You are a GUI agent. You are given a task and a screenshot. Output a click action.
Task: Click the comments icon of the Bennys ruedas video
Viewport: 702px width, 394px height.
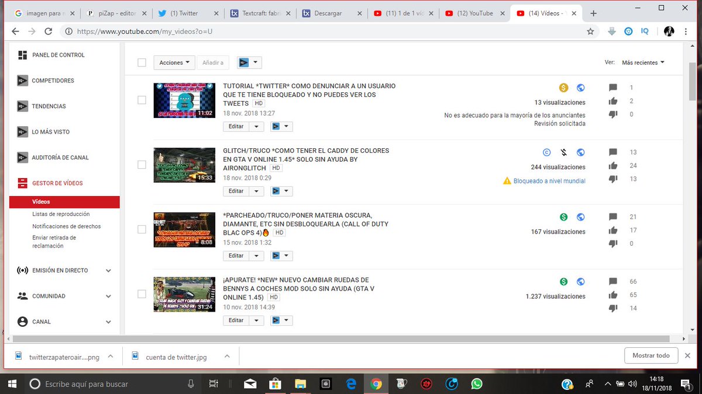(613, 282)
